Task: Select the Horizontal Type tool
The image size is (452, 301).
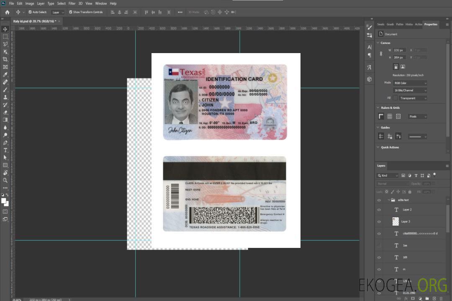Action: pyautogui.click(x=5, y=150)
